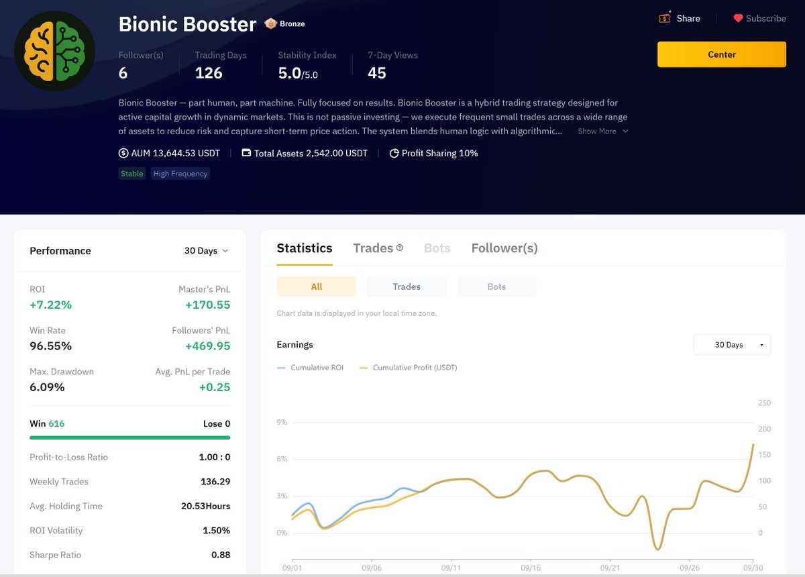Click the AUM coin icon

pyautogui.click(x=123, y=153)
